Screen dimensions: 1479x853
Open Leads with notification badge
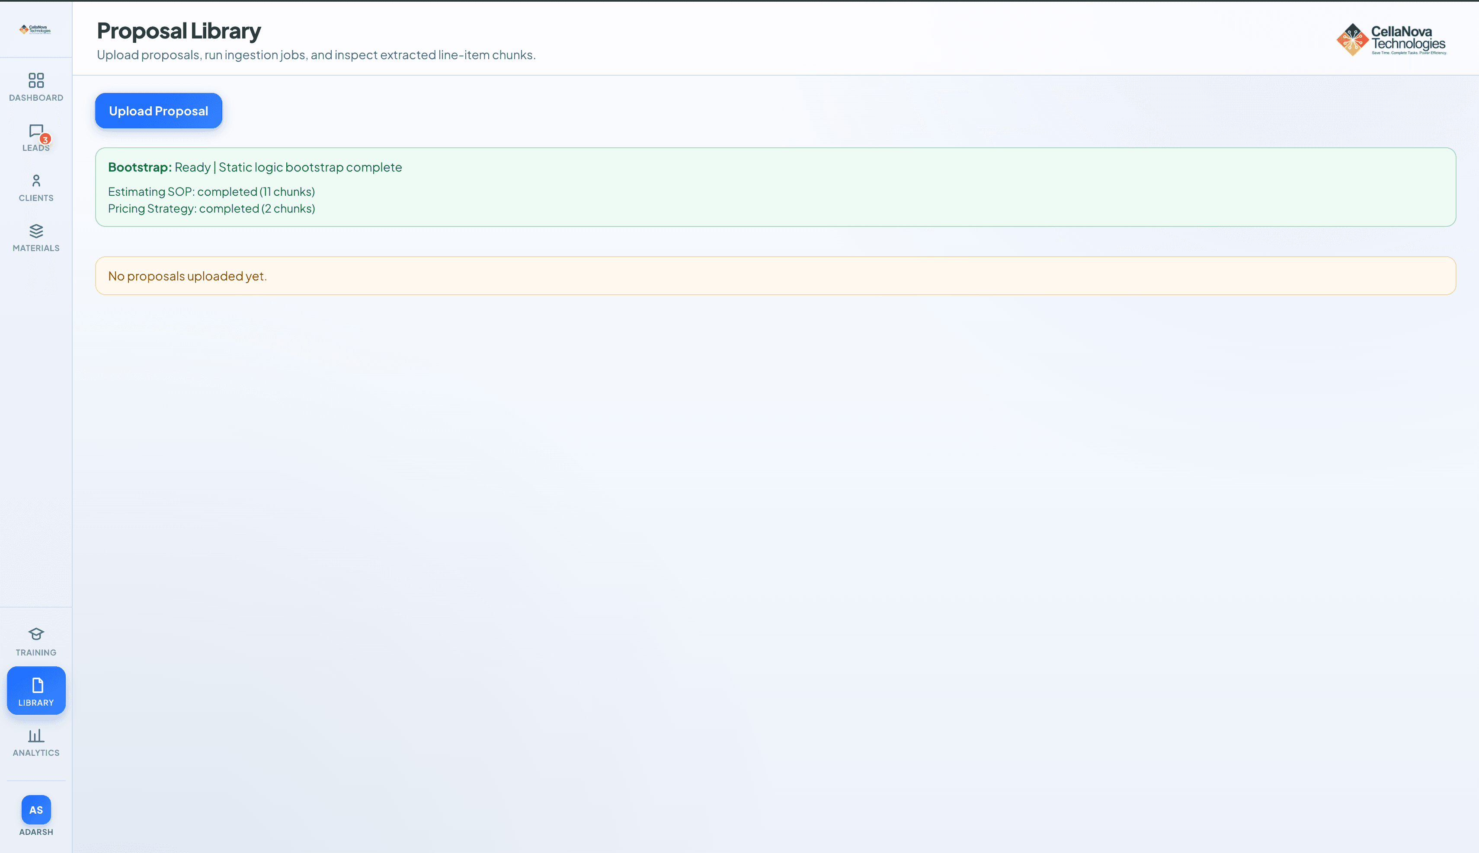36,138
